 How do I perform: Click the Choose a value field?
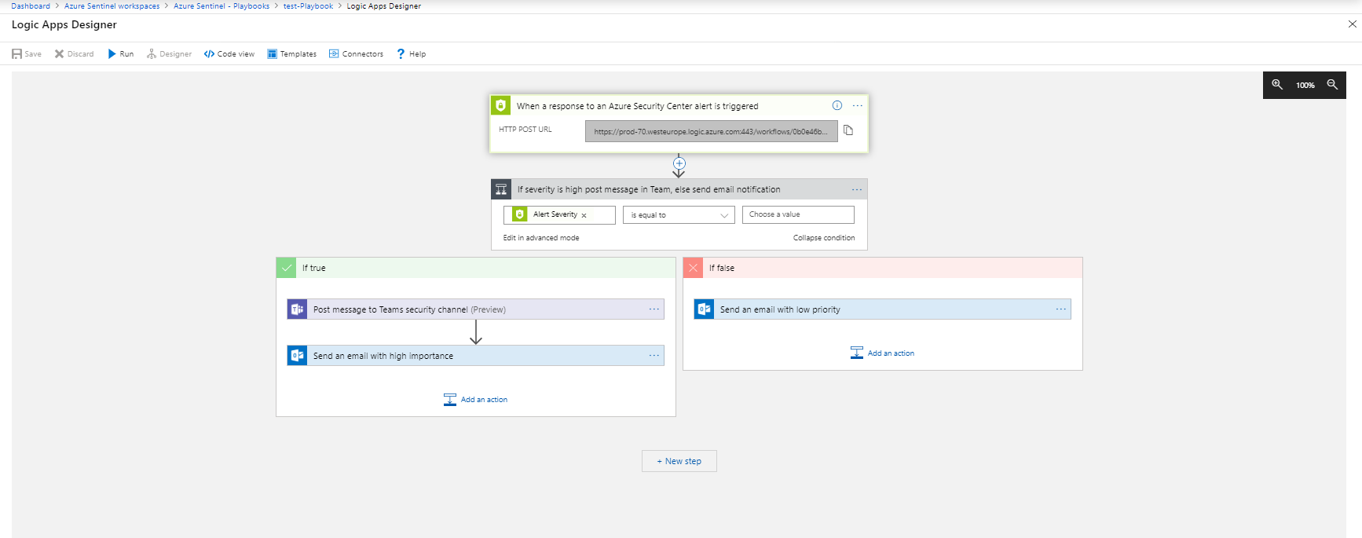(x=798, y=214)
